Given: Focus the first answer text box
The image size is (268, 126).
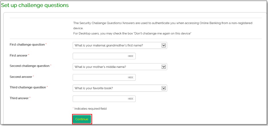Looking at the screenshot, I should coord(99,56).
